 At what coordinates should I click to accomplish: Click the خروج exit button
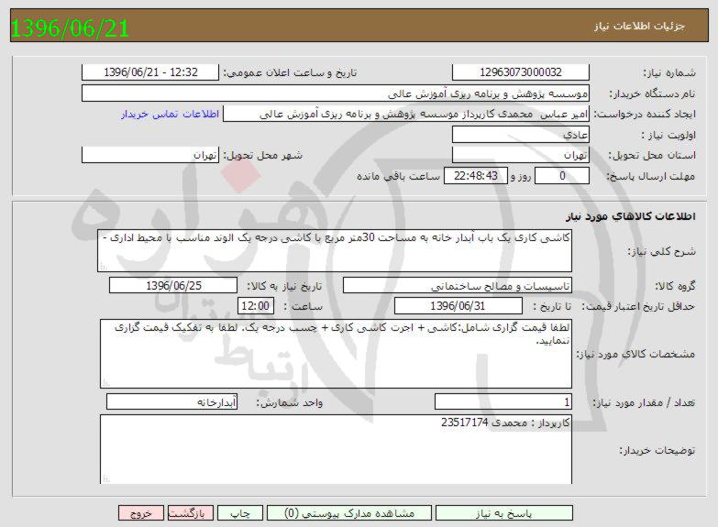[140, 513]
